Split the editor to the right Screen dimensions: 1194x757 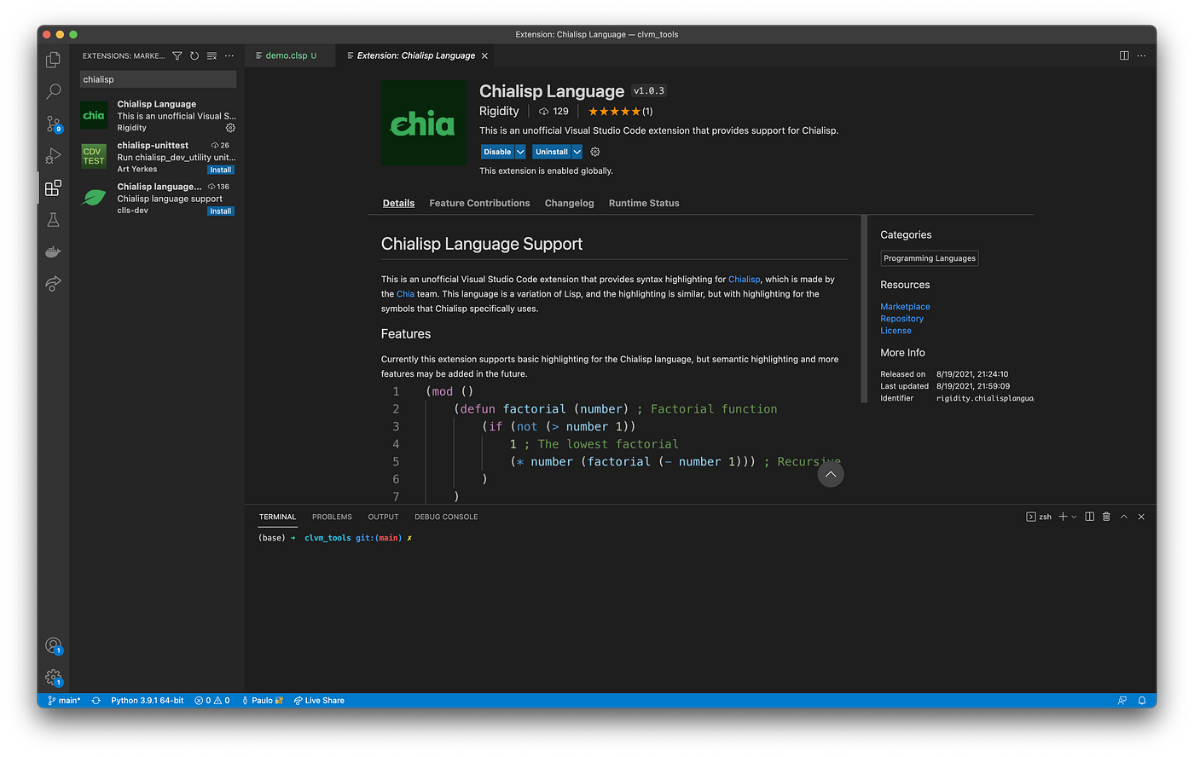coord(1124,55)
